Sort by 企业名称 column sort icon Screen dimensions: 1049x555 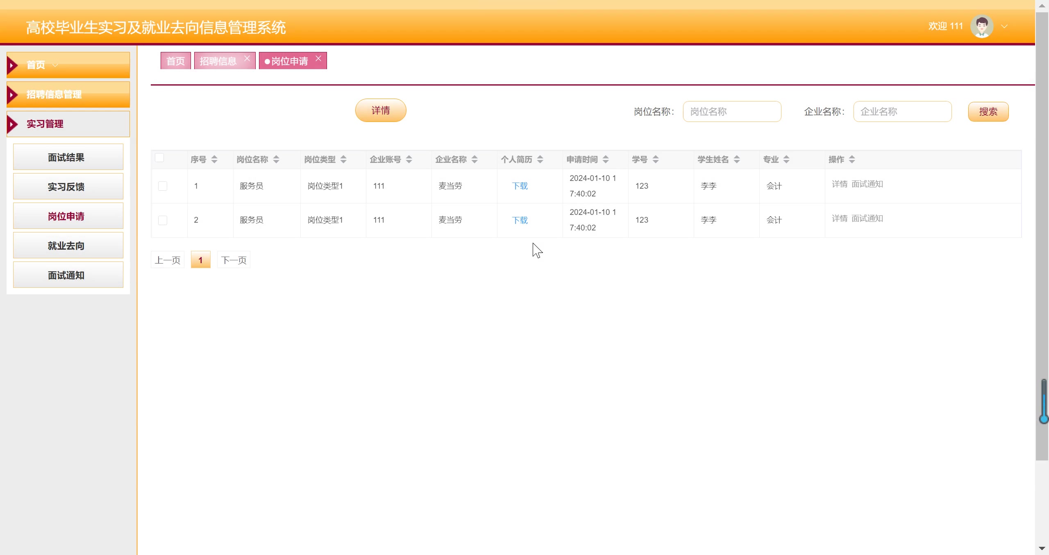click(x=475, y=160)
